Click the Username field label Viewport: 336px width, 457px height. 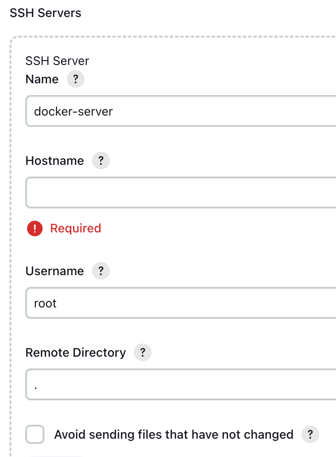(x=54, y=271)
